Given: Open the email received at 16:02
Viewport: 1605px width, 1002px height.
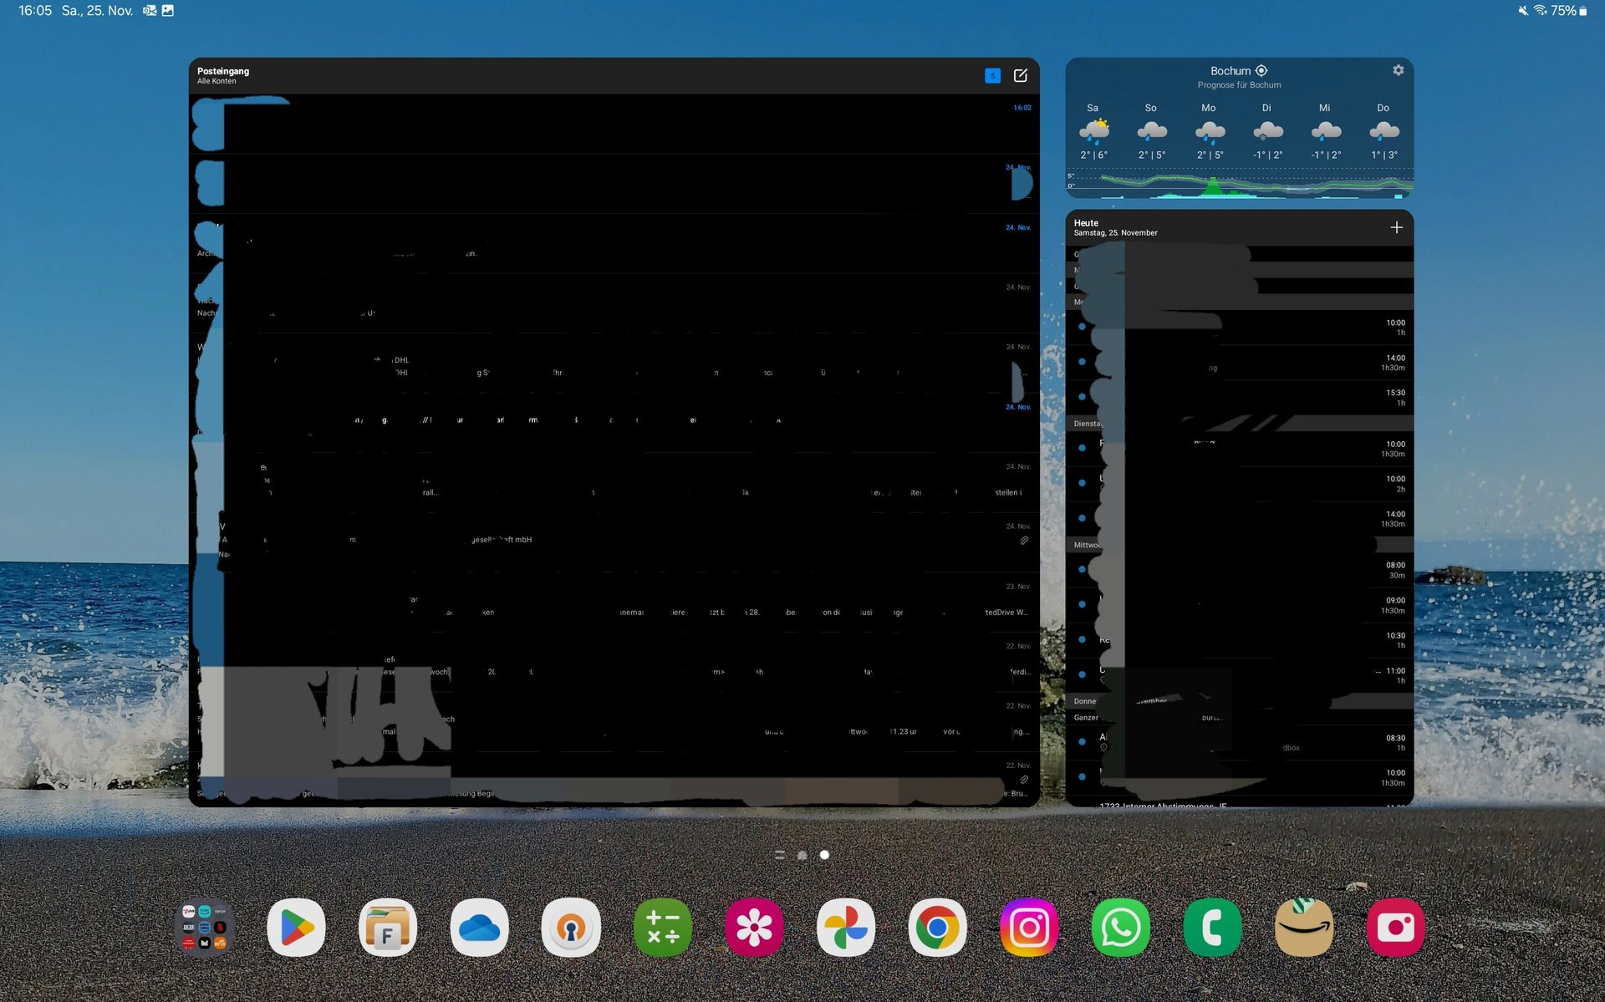Looking at the screenshot, I should [x=614, y=124].
